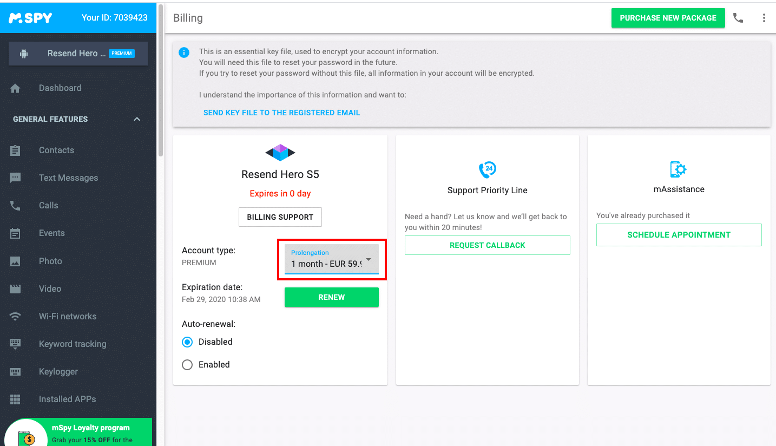Click the Billing Support button

pos(280,217)
